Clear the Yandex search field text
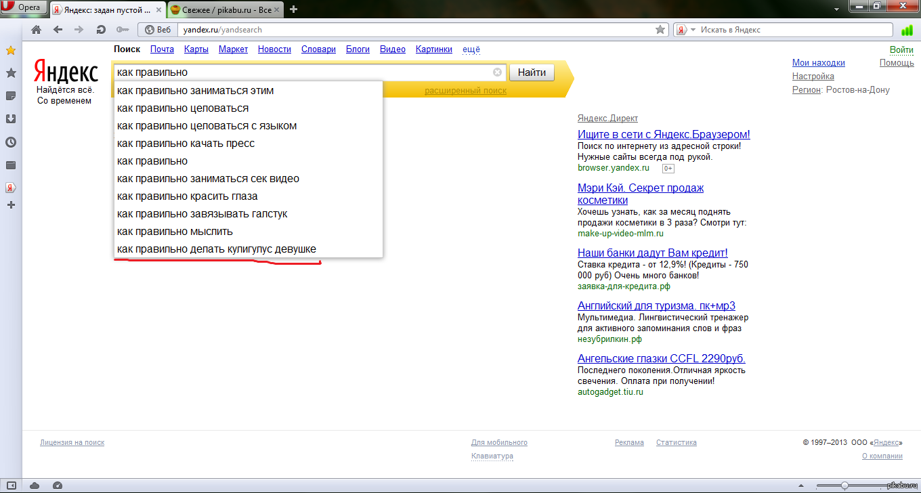Viewport: 921px width, 493px height. pyautogui.click(x=497, y=72)
